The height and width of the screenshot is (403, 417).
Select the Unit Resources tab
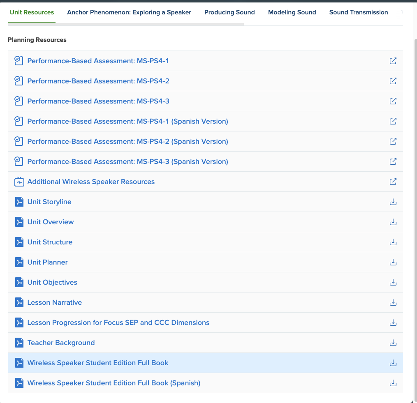(32, 12)
